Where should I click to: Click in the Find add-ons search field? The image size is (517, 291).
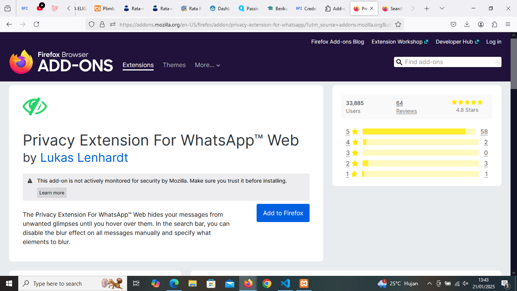[448, 62]
